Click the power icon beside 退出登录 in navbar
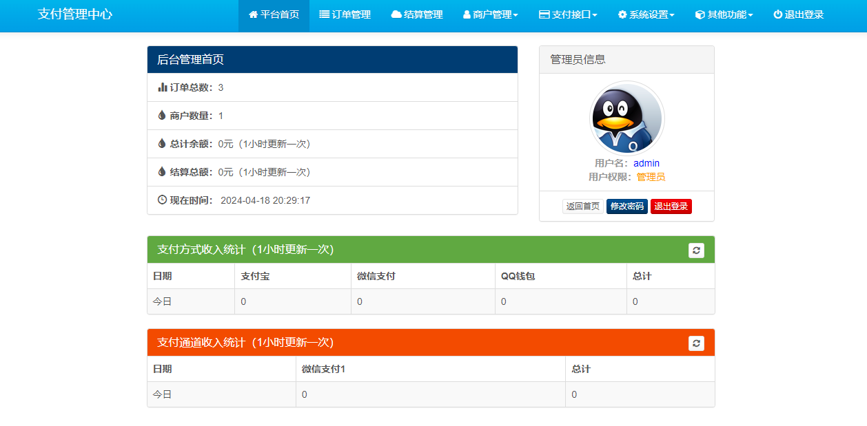Viewport: 867px width, 426px height. pos(777,14)
